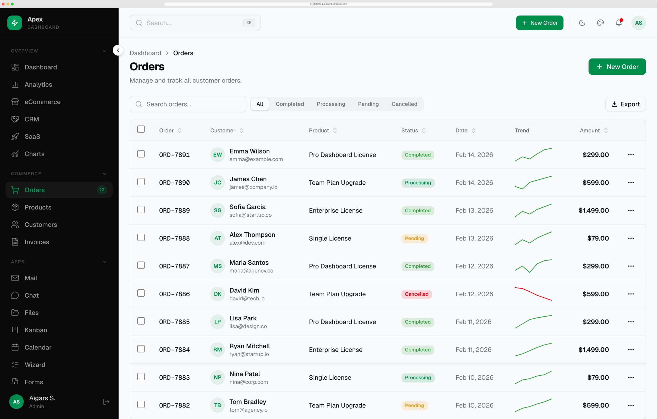The height and width of the screenshot is (419, 657).
Task: Focus the Search orders field
Action: click(x=188, y=104)
